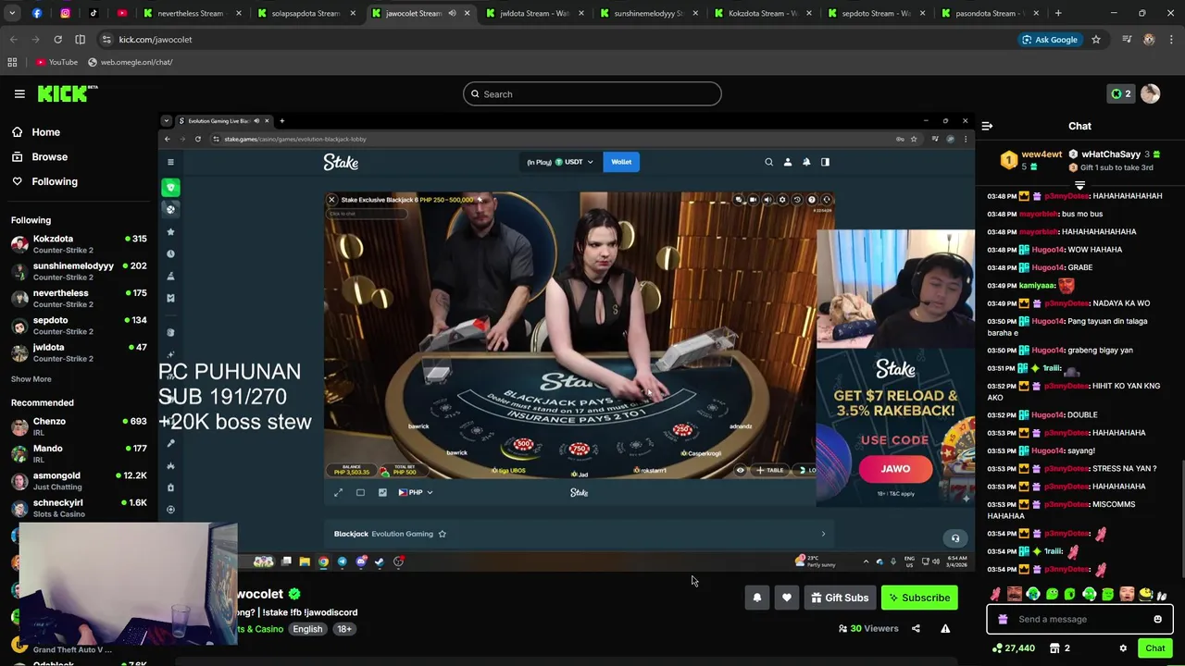
Task: Click the Ask Google button
Action: point(1049,40)
